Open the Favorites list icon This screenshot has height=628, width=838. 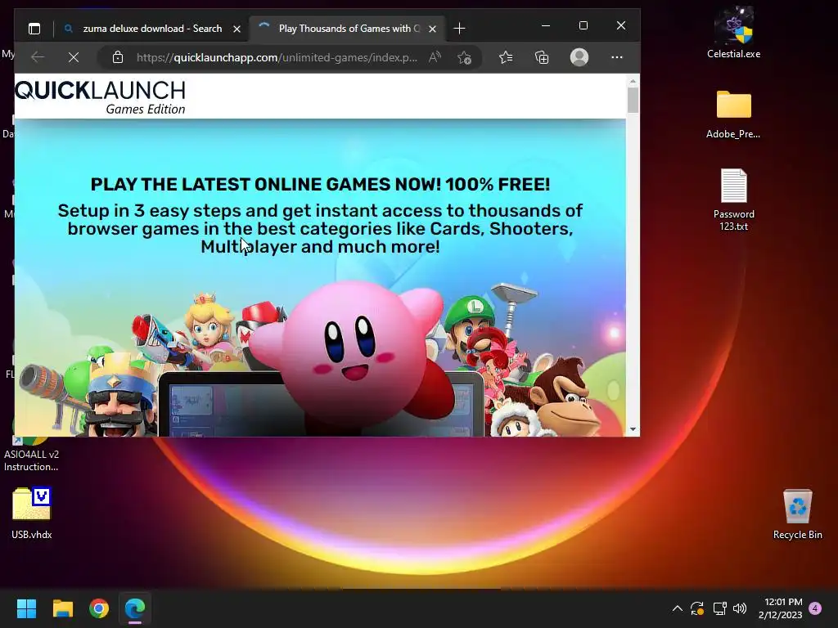pos(506,57)
